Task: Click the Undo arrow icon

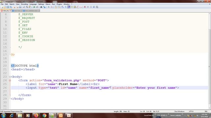Action: click(x=34, y=7)
